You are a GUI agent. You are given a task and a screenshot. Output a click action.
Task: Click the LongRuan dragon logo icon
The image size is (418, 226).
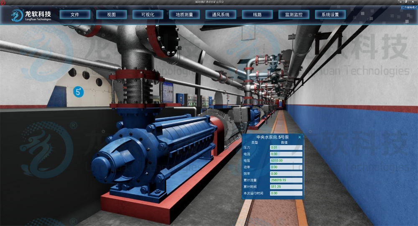(17, 15)
